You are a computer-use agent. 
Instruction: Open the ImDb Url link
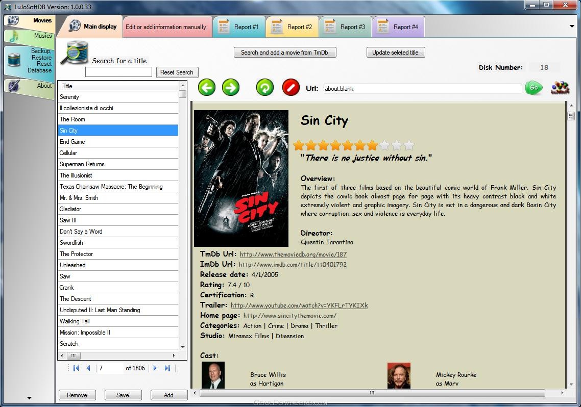tap(293, 265)
